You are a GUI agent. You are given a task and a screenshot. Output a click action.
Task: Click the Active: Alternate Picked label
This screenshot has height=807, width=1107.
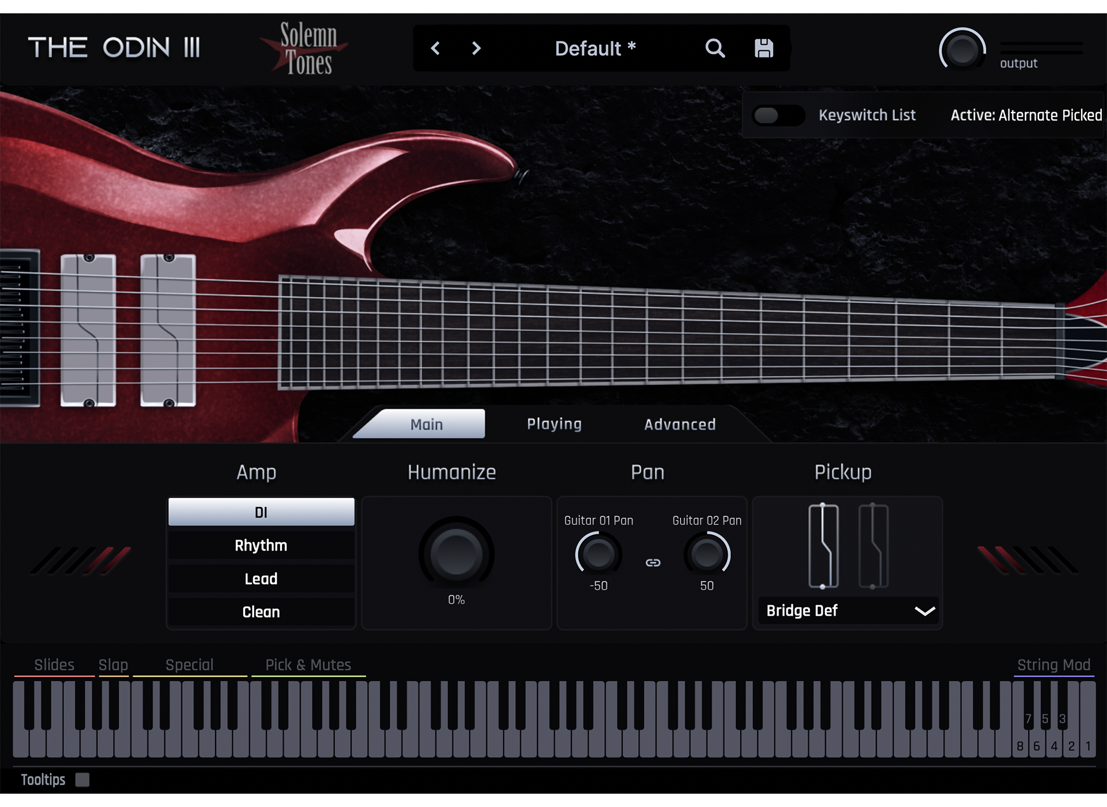click(x=1026, y=115)
